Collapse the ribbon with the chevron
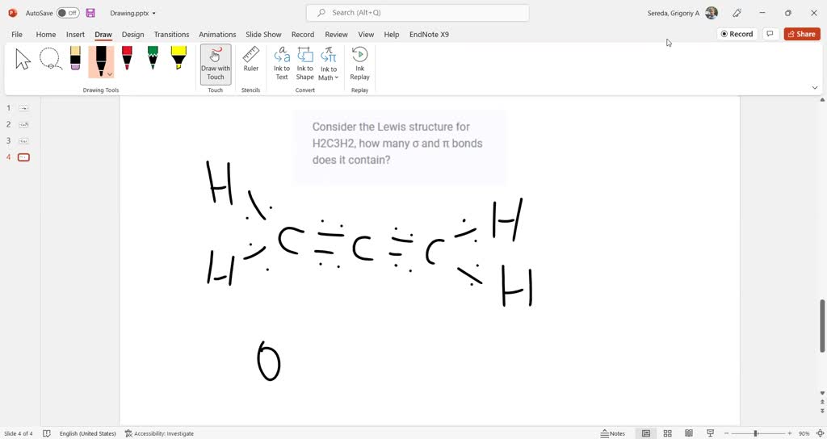The width and height of the screenshot is (827, 439). click(814, 87)
